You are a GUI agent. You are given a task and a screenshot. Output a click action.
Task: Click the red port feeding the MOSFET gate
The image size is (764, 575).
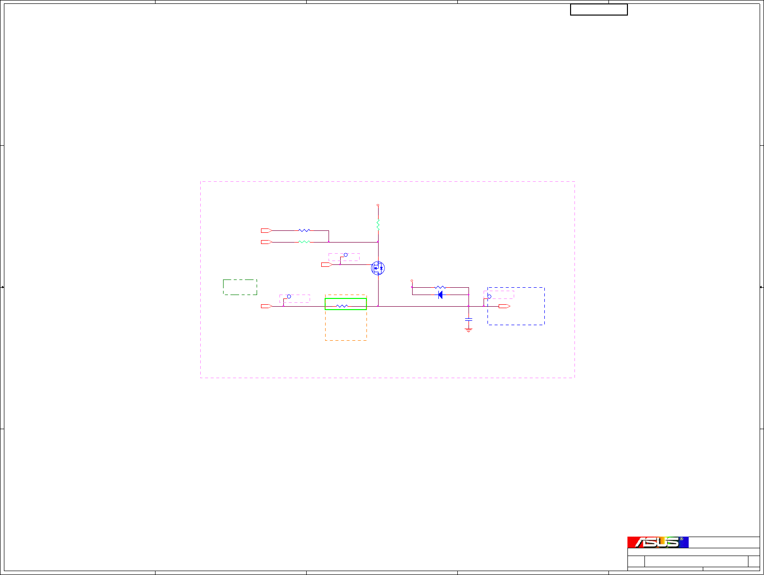tap(327, 264)
